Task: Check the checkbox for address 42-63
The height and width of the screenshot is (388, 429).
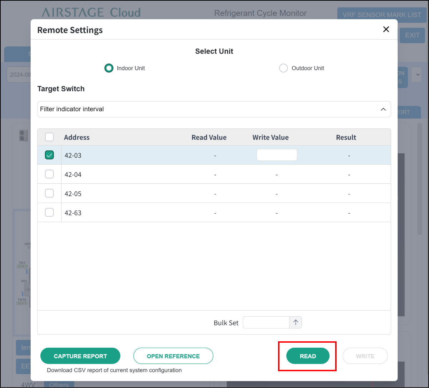Action: coord(49,213)
